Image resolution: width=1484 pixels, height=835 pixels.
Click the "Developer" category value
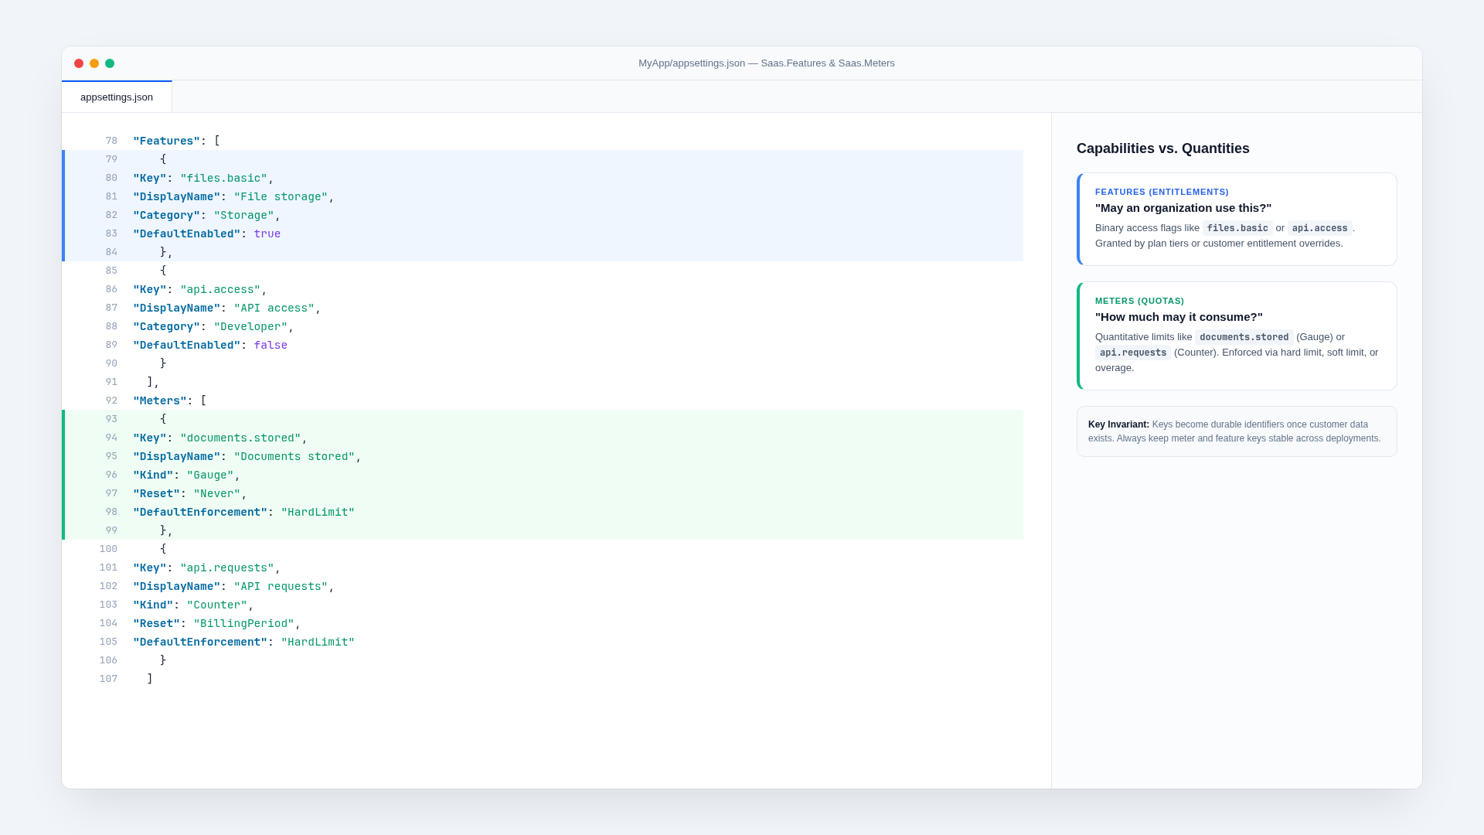[250, 326]
